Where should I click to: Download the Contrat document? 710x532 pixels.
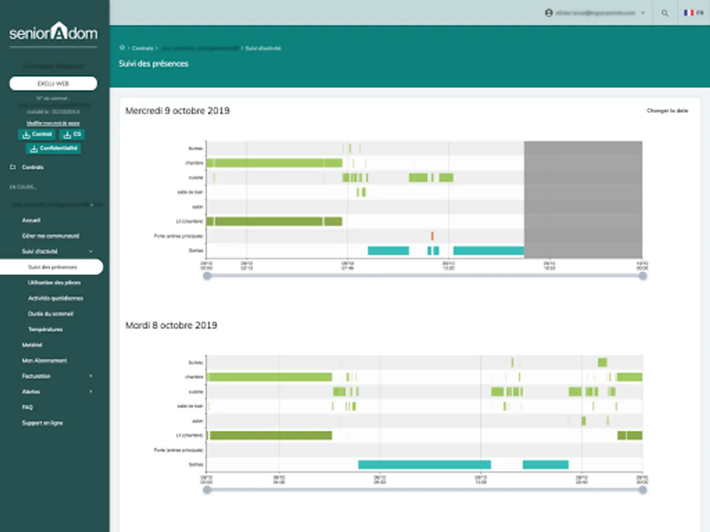[x=38, y=135]
